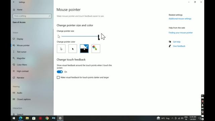Click the recorder overlay speaker icon
This screenshot has height=121, width=215.
[203, 109]
